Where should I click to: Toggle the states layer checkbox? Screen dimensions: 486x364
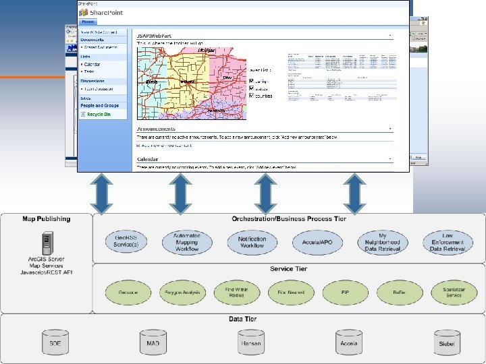(x=251, y=88)
